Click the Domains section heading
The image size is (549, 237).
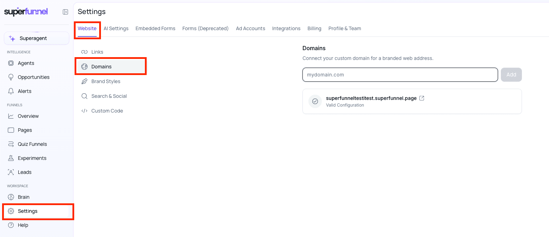(314, 48)
